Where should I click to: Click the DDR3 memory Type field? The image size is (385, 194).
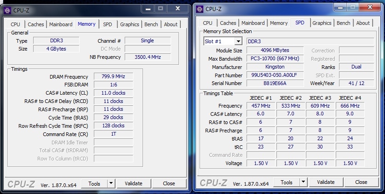pyautogui.click(x=56, y=40)
